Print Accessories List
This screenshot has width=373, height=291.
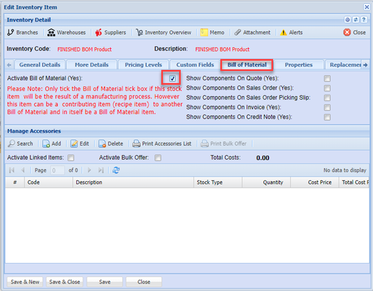(x=162, y=144)
